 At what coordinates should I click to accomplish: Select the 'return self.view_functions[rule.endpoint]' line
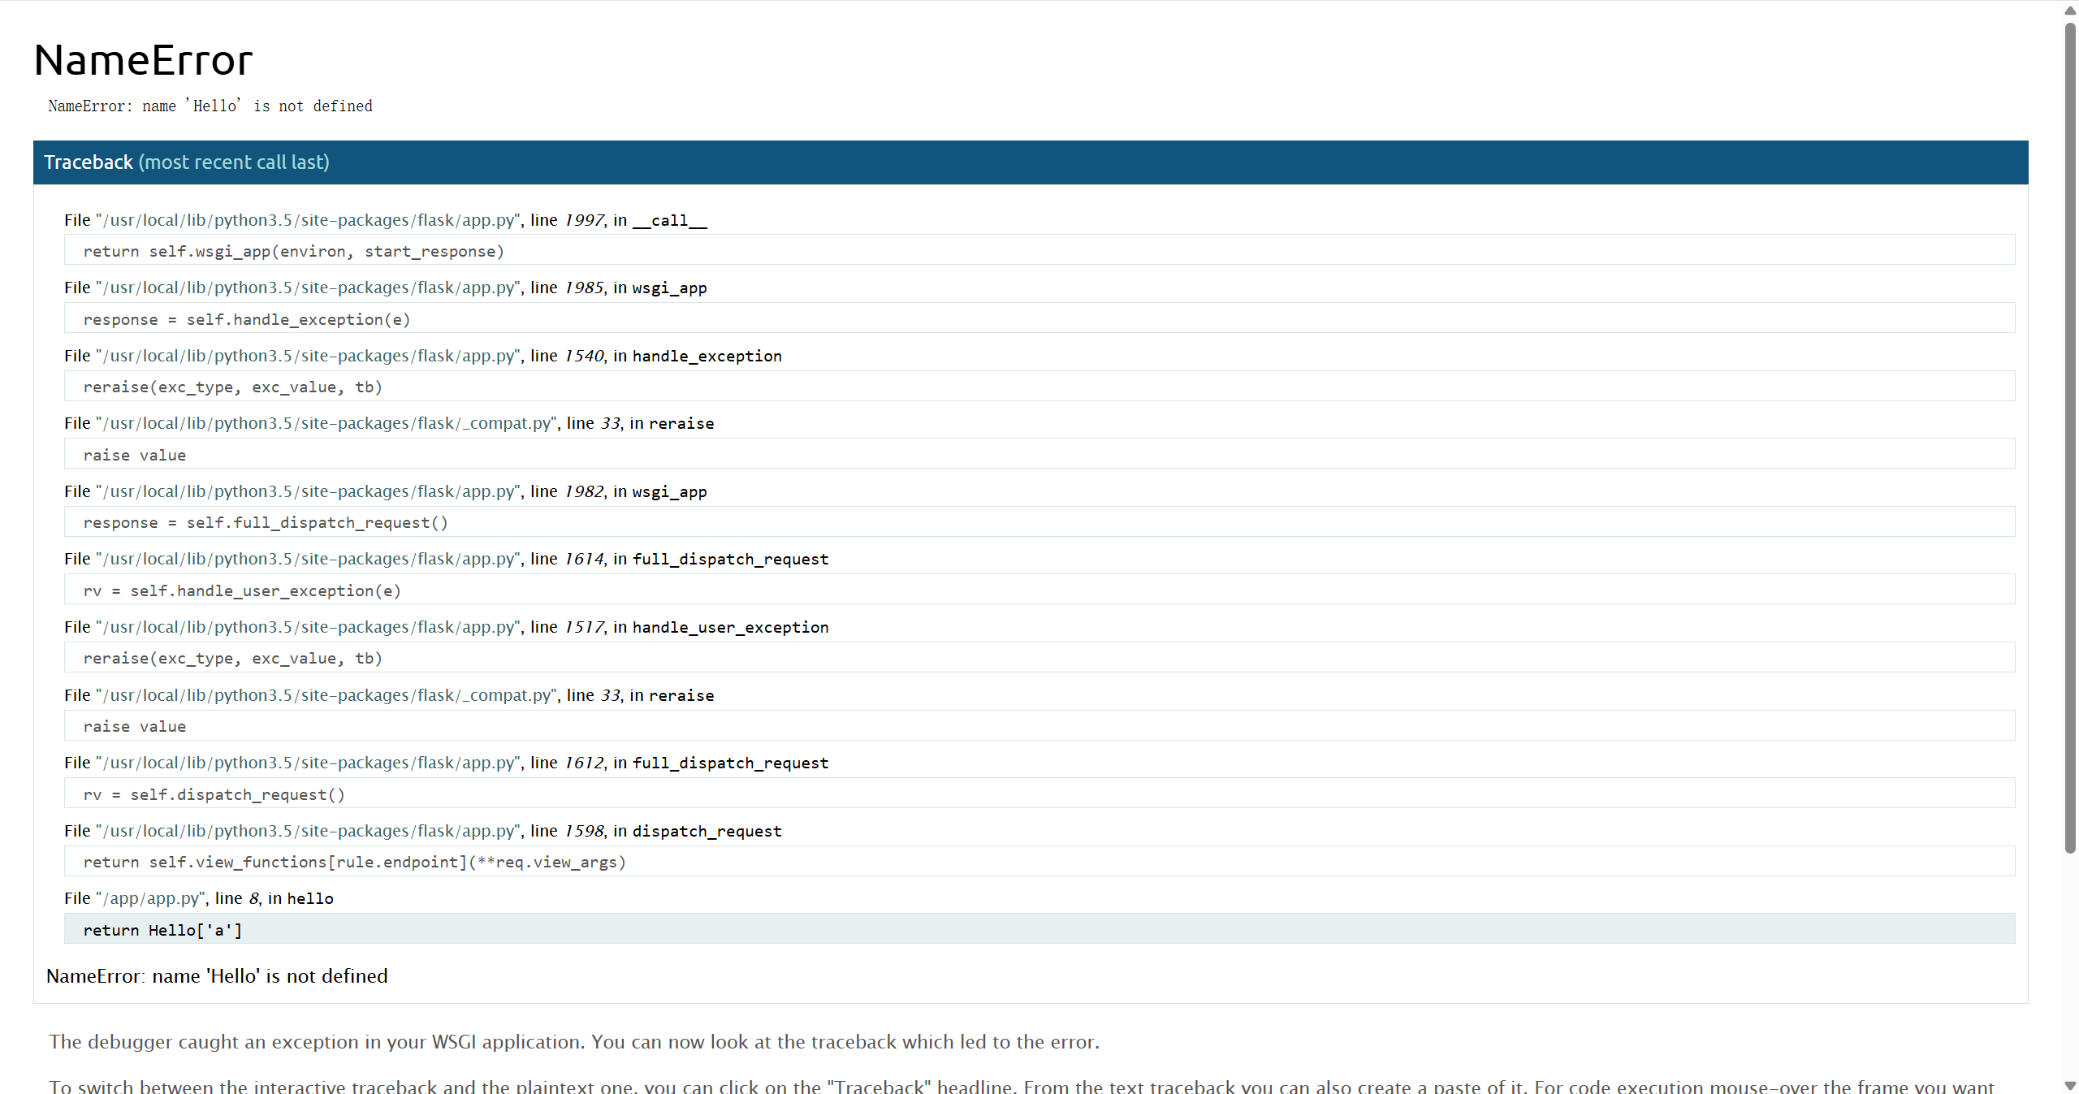coord(354,862)
